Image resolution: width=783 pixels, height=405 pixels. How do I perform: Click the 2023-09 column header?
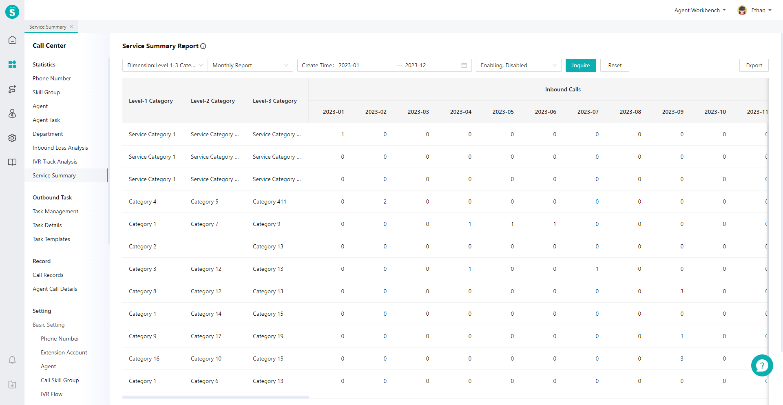[672, 112]
